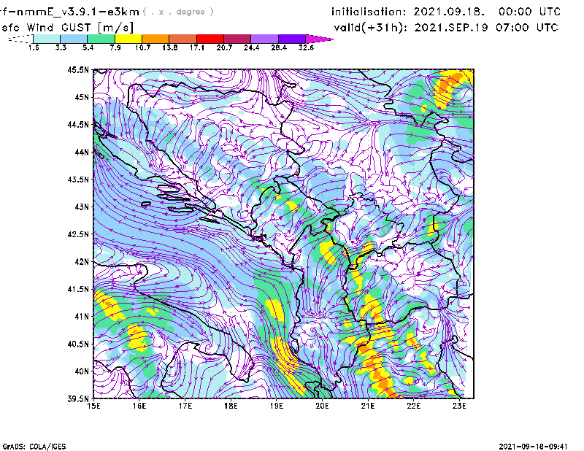Click the legend value 28.4
584x451 pixels.
(x=279, y=47)
